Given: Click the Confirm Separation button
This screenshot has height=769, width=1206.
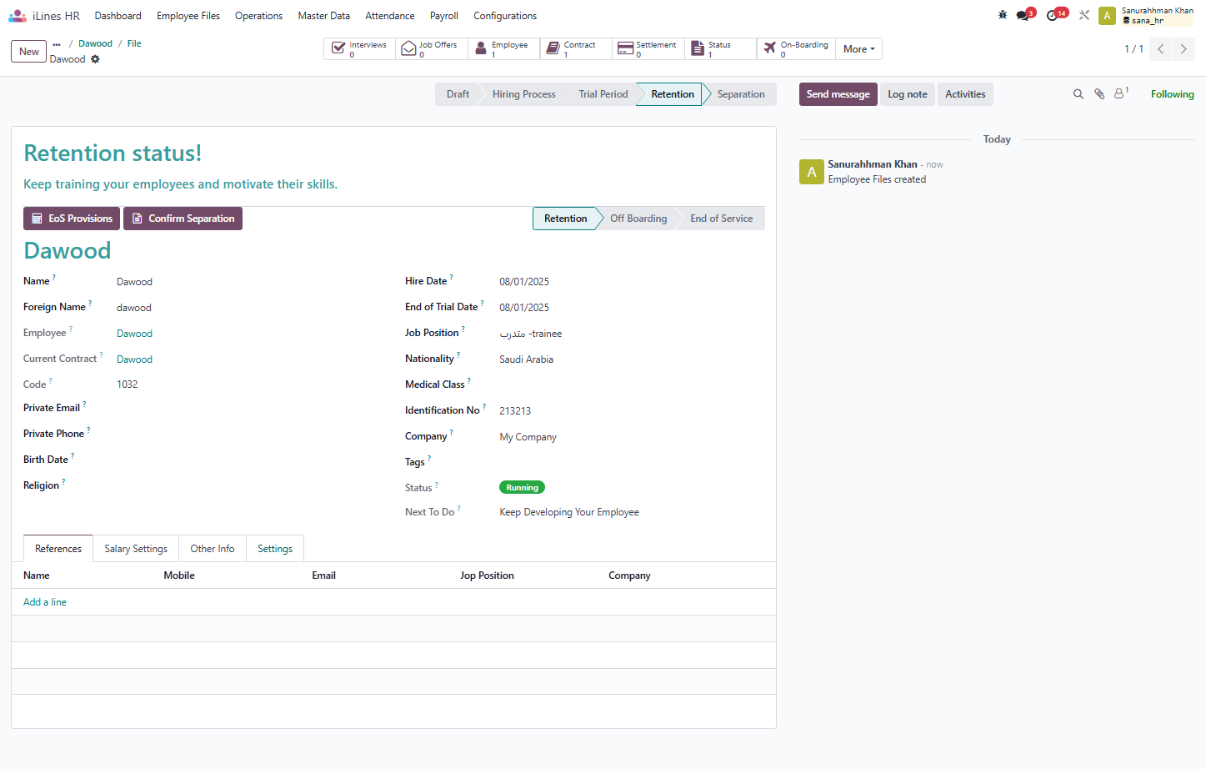Looking at the screenshot, I should point(183,219).
